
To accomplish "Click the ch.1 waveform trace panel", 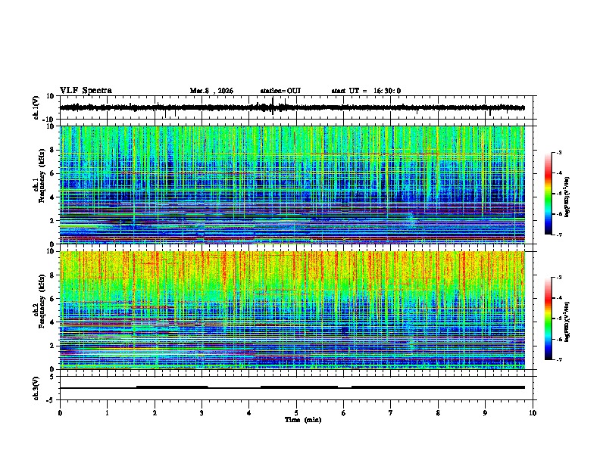I will (x=296, y=107).
